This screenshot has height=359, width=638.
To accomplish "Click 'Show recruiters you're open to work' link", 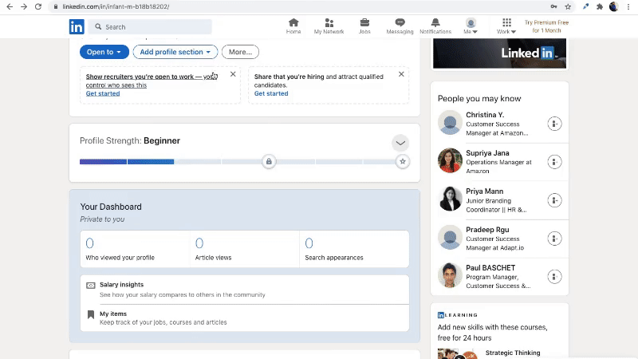I will tap(152, 81).
